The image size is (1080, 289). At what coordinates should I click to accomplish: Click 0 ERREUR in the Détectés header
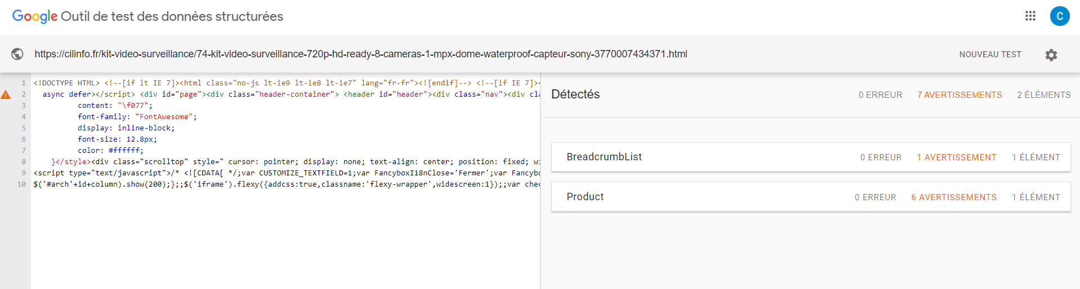[x=880, y=95]
